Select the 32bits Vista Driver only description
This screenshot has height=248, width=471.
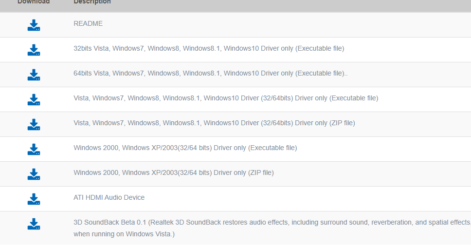209,48
